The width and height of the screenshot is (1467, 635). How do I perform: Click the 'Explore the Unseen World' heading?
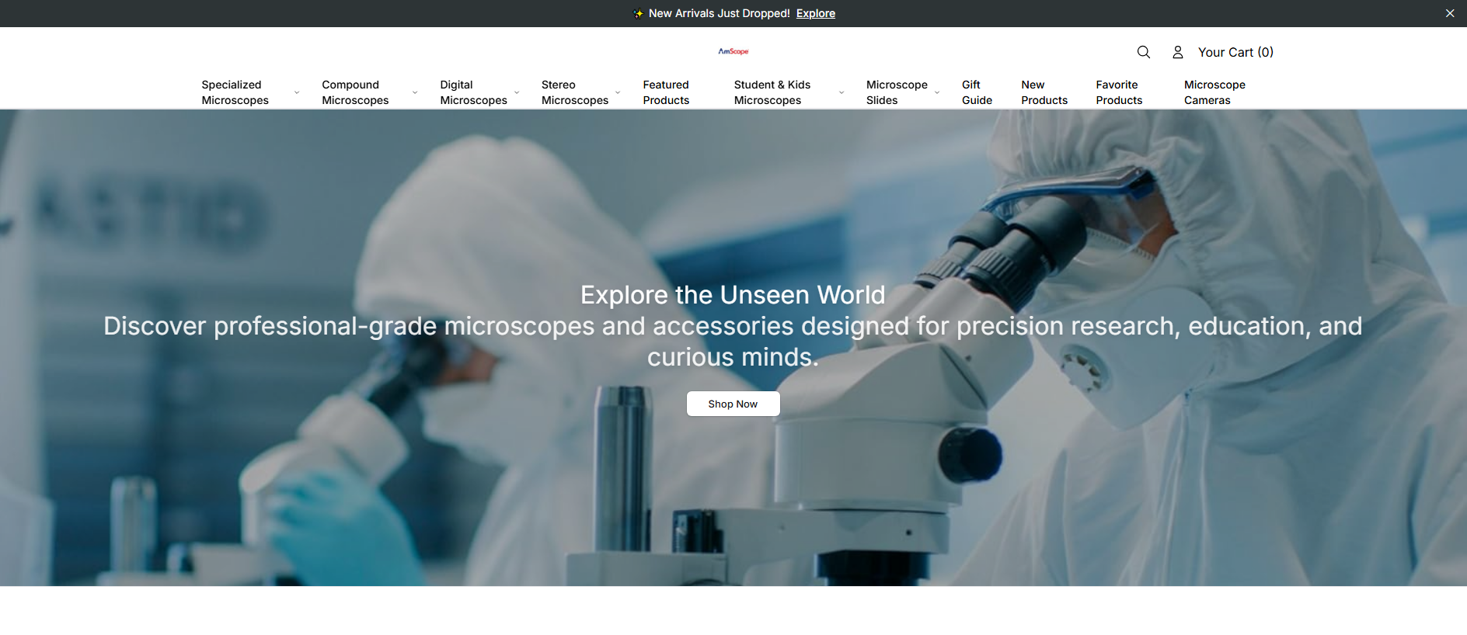point(733,295)
